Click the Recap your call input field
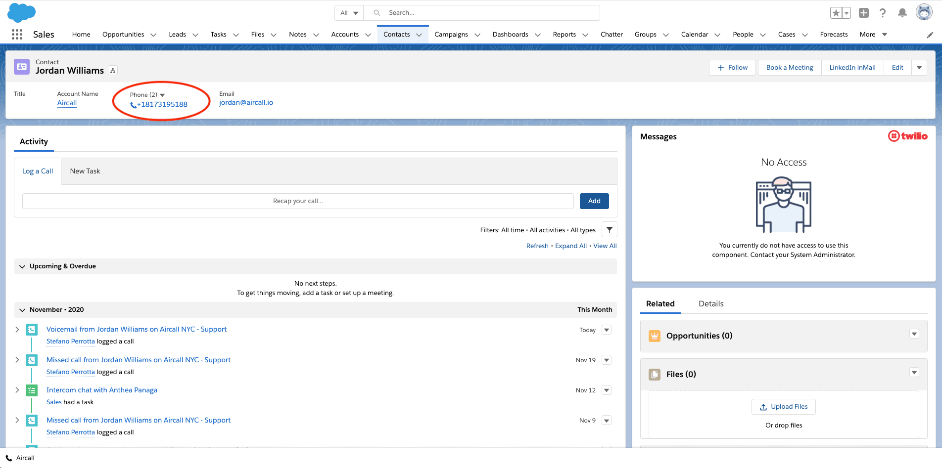This screenshot has width=942, height=468. (x=298, y=201)
